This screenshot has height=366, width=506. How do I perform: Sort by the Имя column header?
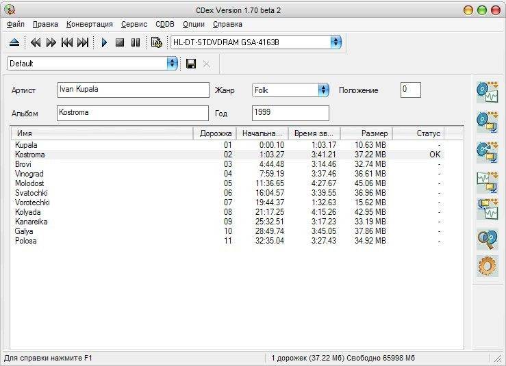(102, 133)
